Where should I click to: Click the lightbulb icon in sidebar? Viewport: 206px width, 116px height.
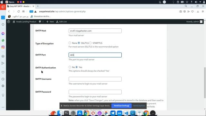point(3,95)
